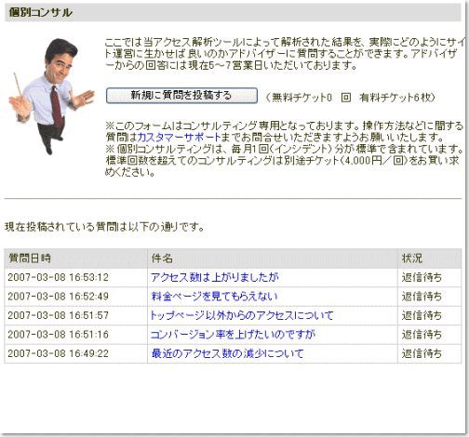
Task: Click the advisor man image
Action: coord(51,96)
